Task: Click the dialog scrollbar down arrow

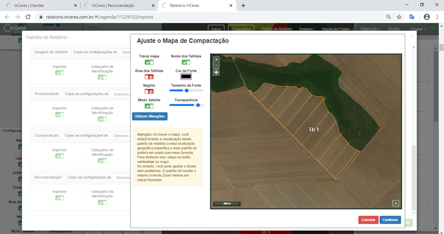Action: 414,213
